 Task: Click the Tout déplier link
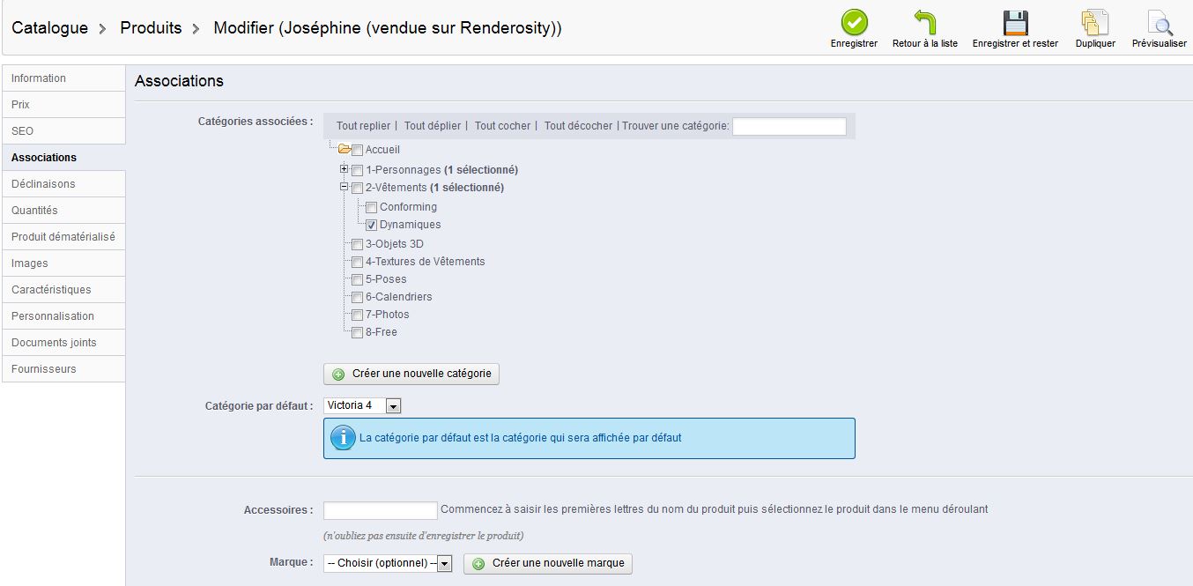coord(433,126)
